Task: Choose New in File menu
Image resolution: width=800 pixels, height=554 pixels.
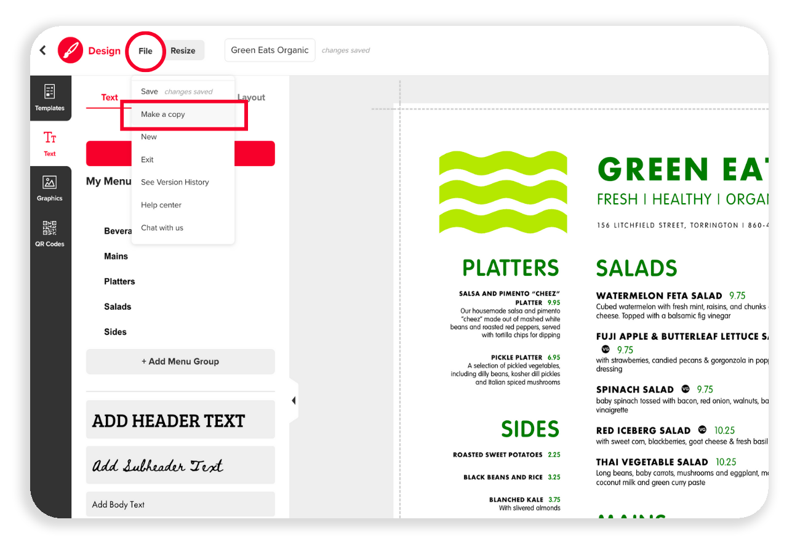Action: pos(183,137)
